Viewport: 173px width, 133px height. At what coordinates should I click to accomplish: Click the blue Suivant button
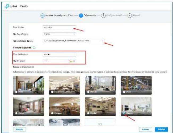(x=161, y=129)
